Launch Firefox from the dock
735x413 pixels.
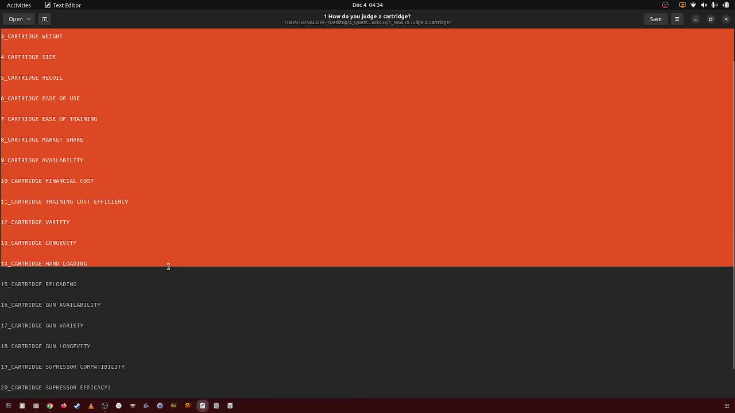coord(63,406)
